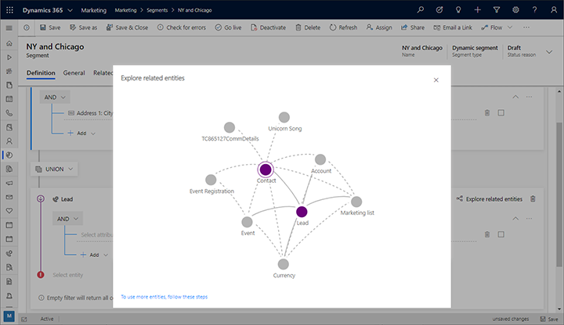The image size is (564, 325).
Task: Expand the header details chevron
Action: click(x=549, y=52)
